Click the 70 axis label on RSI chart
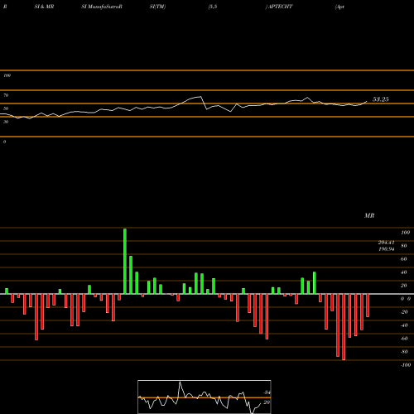Image resolution: width=414 pixels, height=414 pixels. [6, 95]
